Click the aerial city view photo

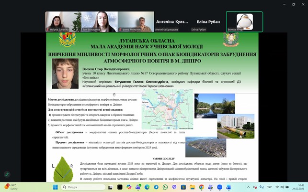(x=205, y=147)
